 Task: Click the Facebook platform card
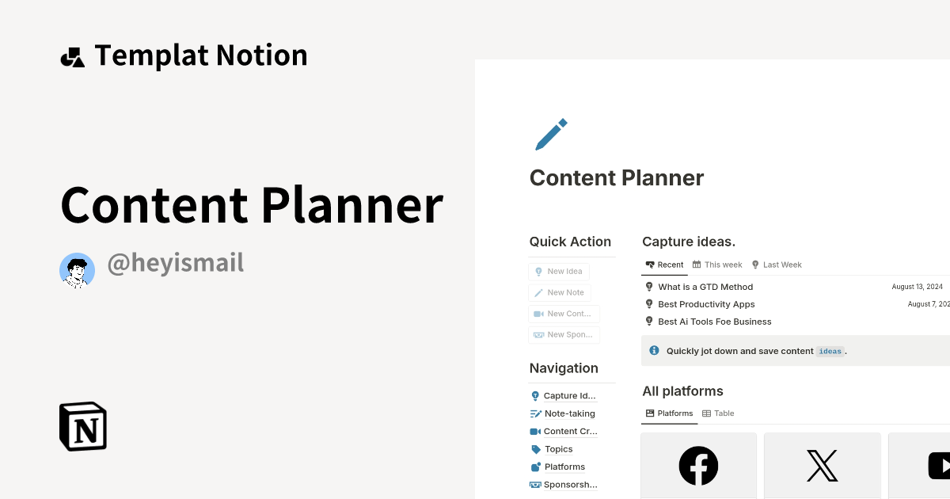click(698, 466)
